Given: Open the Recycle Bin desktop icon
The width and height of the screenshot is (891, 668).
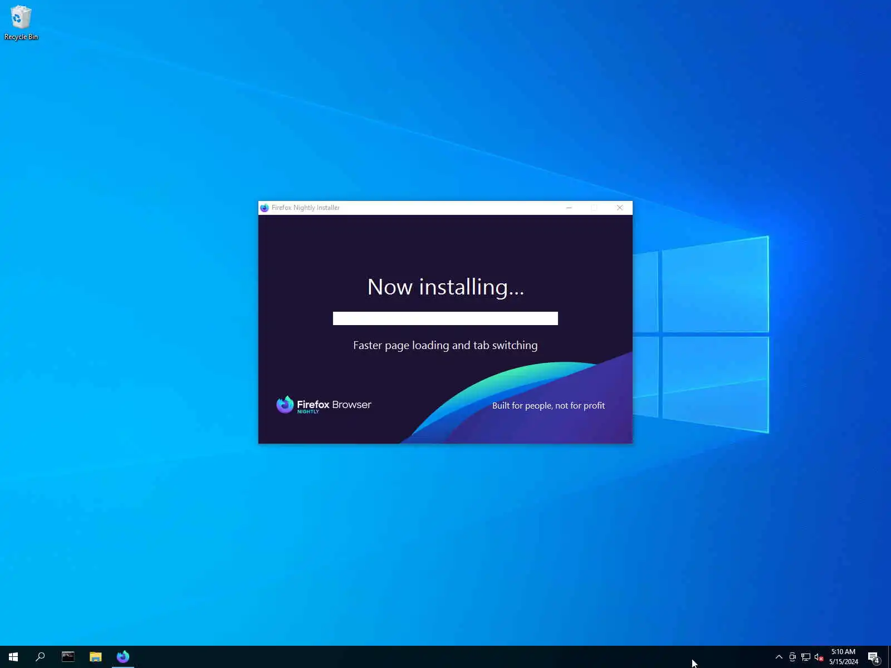Looking at the screenshot, I should pos(21,23).
